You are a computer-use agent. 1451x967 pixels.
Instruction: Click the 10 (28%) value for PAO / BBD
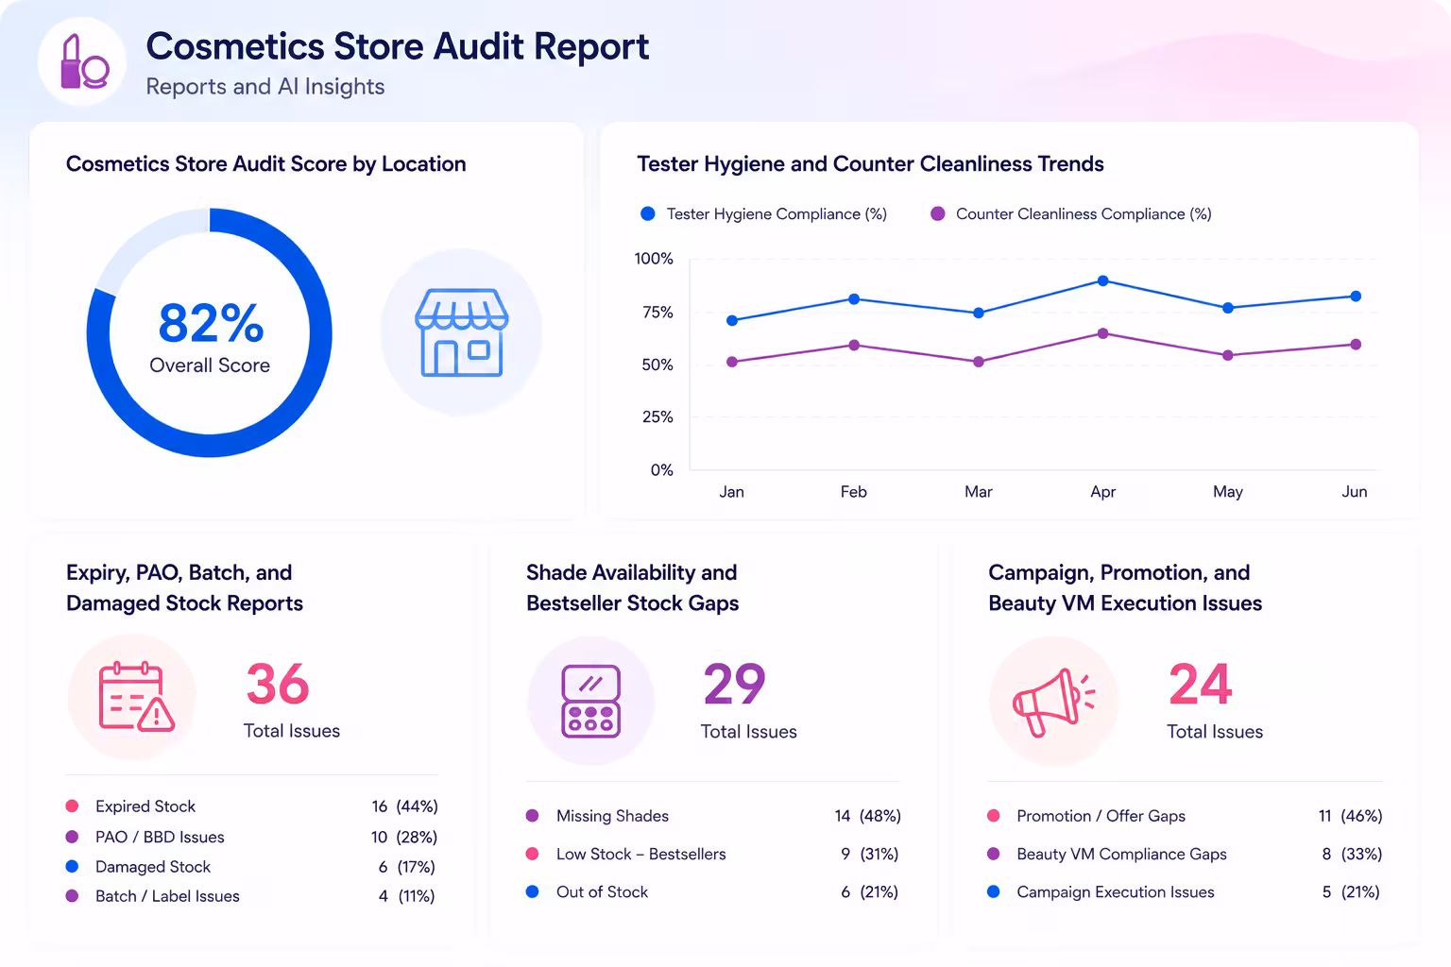coord(404,838)
